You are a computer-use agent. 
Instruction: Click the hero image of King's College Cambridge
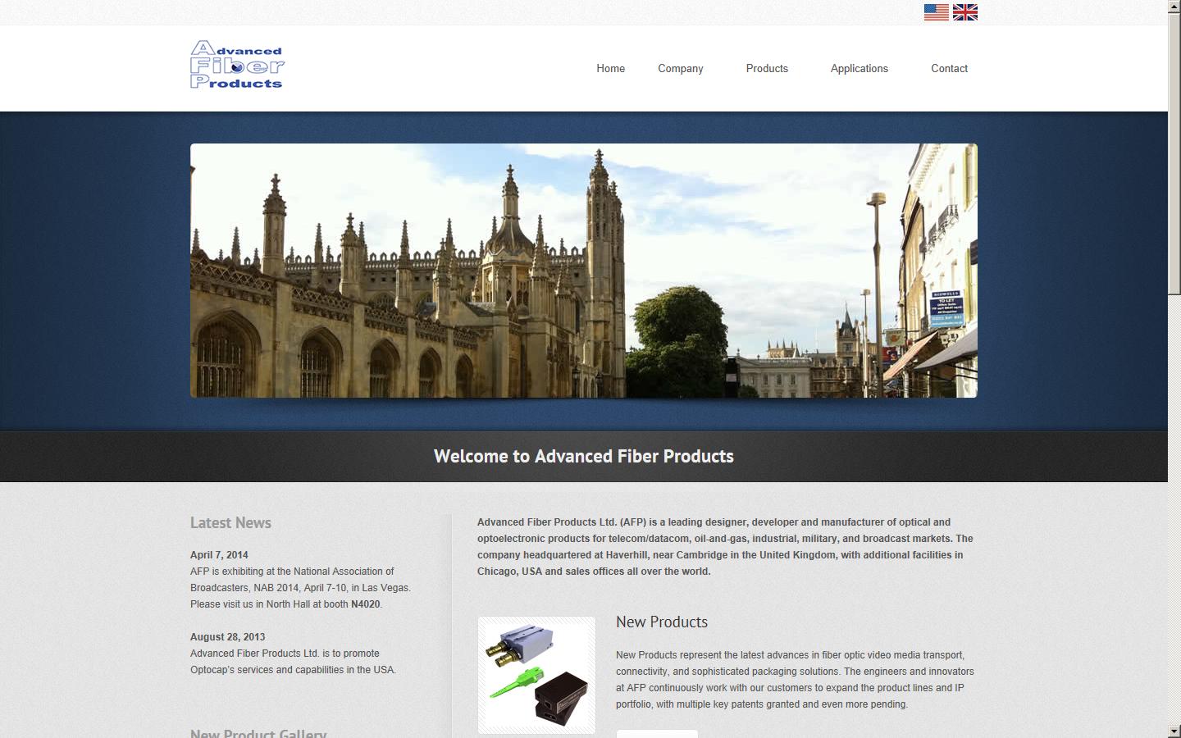(583, 271)
